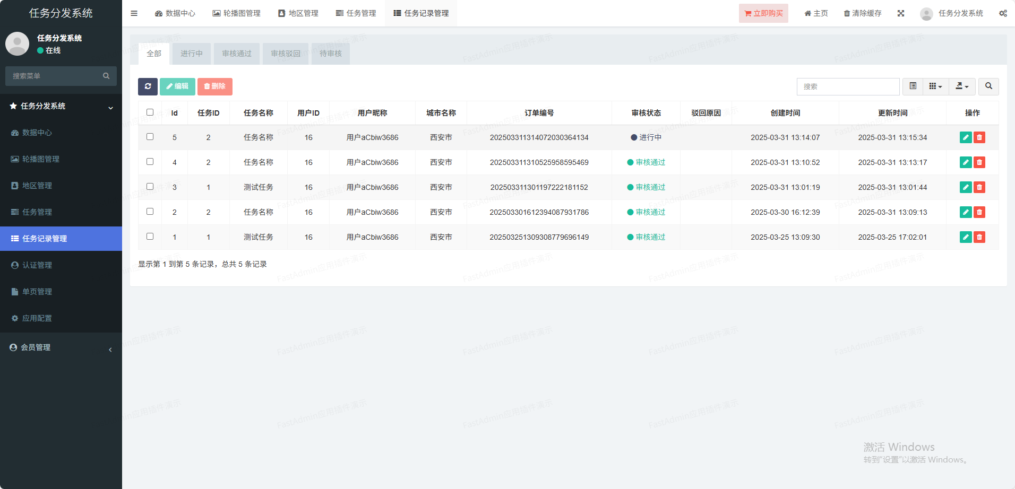Viewport: 1015px width, 489px height.
Task: Toggle the table card view icon
Action: (913, 86)
